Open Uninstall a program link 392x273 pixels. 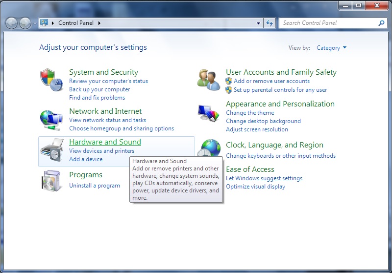pos(95,186)
